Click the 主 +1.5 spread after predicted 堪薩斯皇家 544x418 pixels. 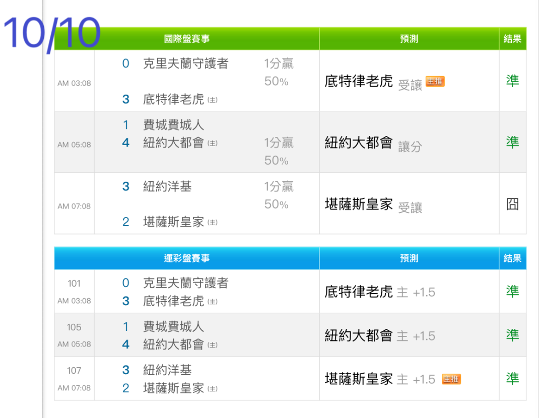coord(416,380)
